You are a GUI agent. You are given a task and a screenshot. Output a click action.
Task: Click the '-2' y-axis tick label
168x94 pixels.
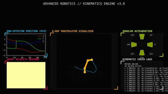click(4, 55)
